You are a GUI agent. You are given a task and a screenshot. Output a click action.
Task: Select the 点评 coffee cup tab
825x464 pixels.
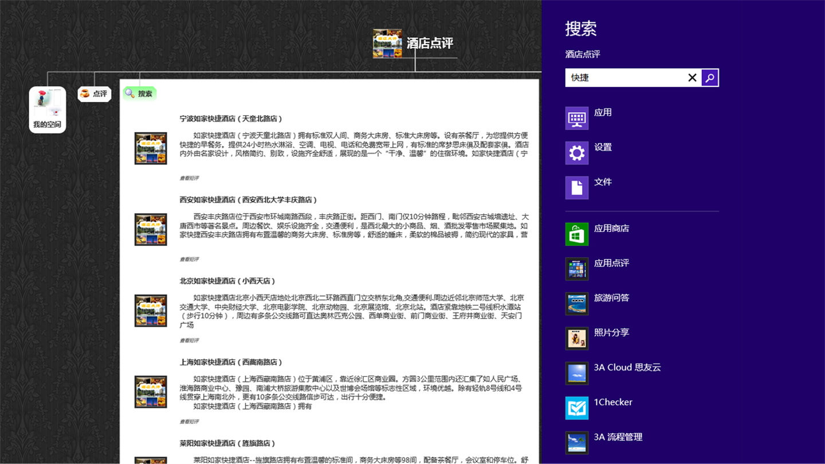click(x=95, y=94)
